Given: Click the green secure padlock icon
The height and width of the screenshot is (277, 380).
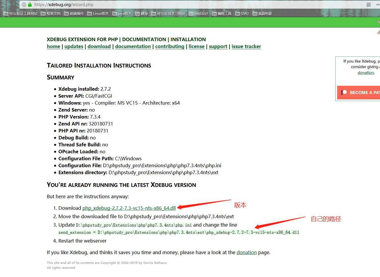Looking at the screenshot, I should coord(30,5).
